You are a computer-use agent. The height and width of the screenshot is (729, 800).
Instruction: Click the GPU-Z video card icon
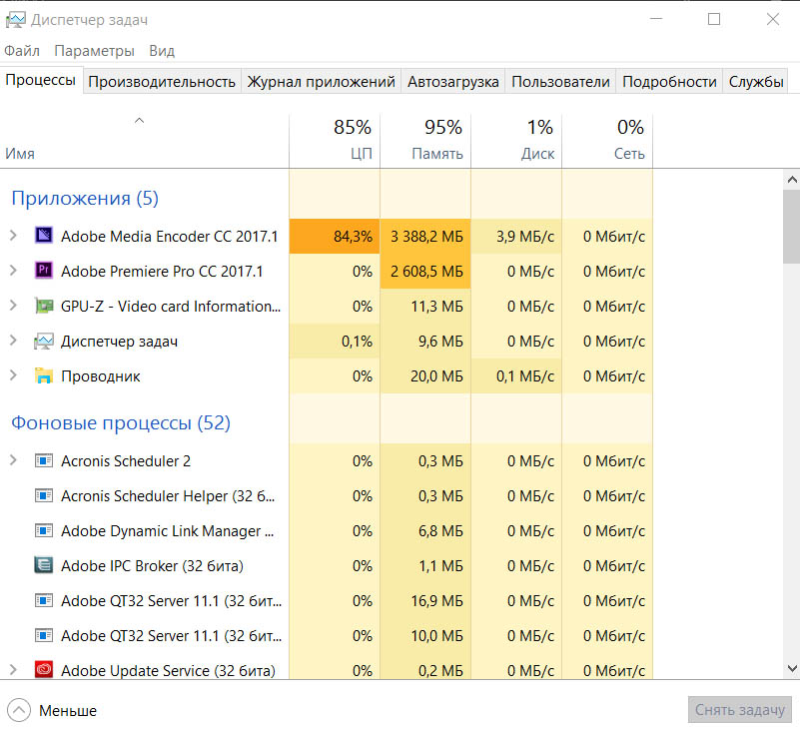coord(44,306)
